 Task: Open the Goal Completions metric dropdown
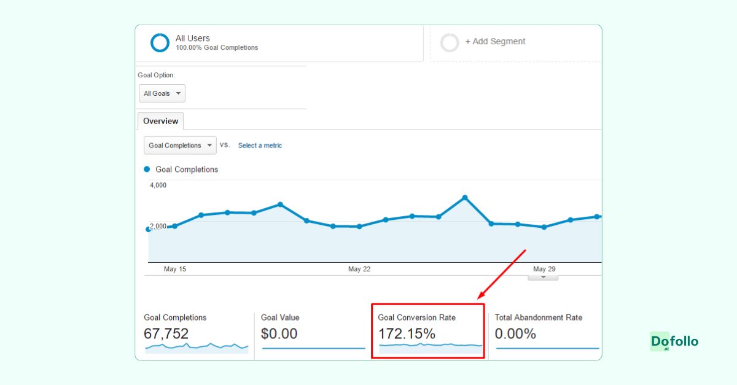(180, 145)
